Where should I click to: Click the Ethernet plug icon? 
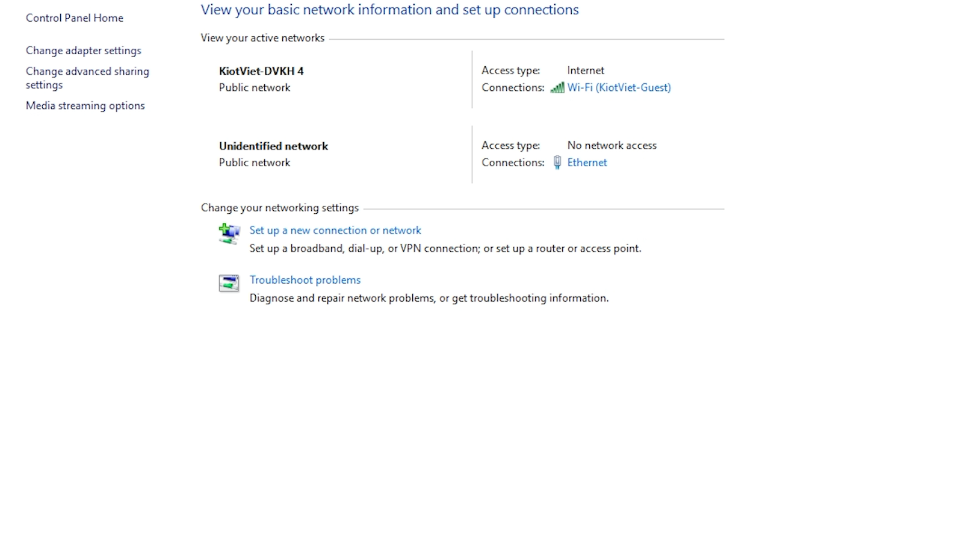coord(557,163)
